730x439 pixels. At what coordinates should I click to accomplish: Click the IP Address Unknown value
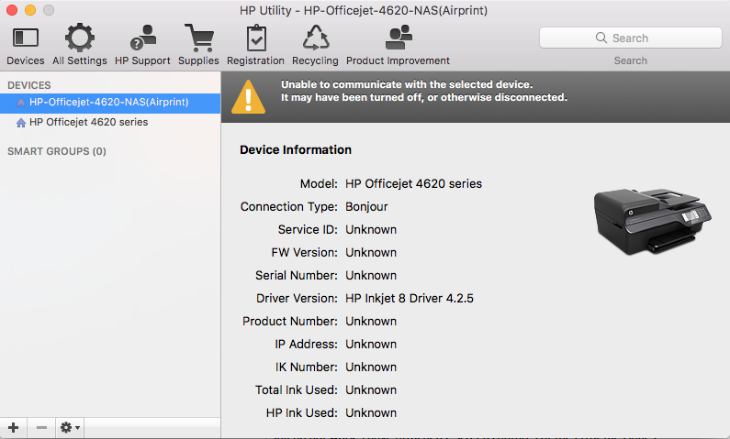[x=371, y=345]
